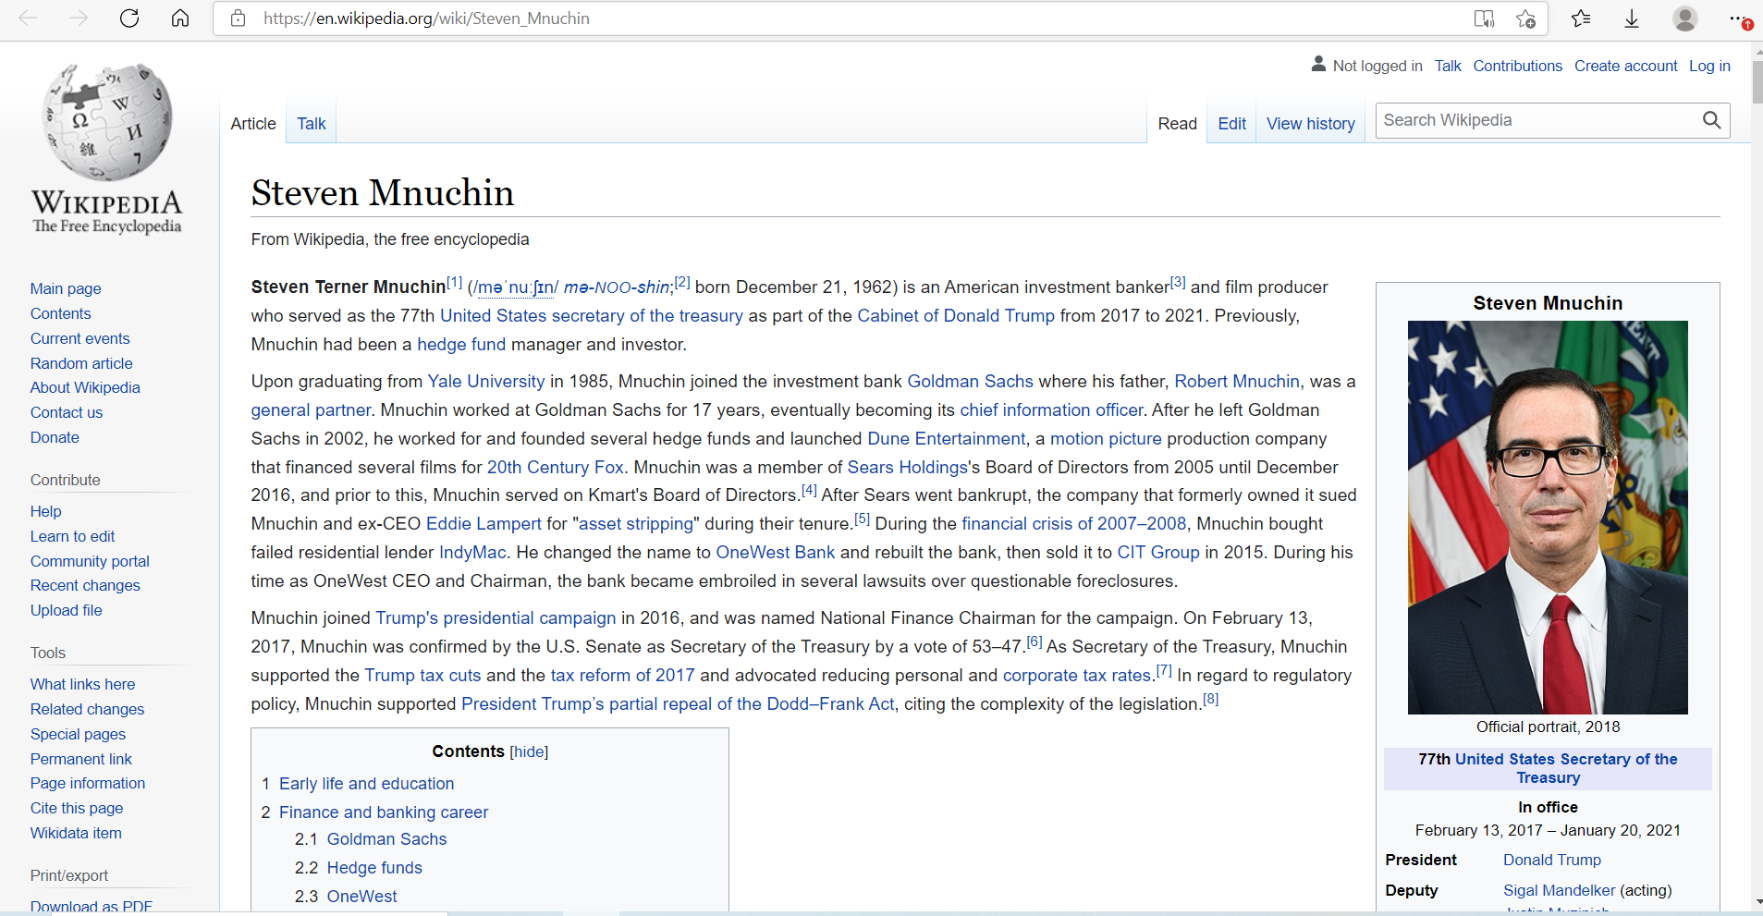Open the Edit tab
Viewport: 1763px width, 916px height.
[1231, 124]
